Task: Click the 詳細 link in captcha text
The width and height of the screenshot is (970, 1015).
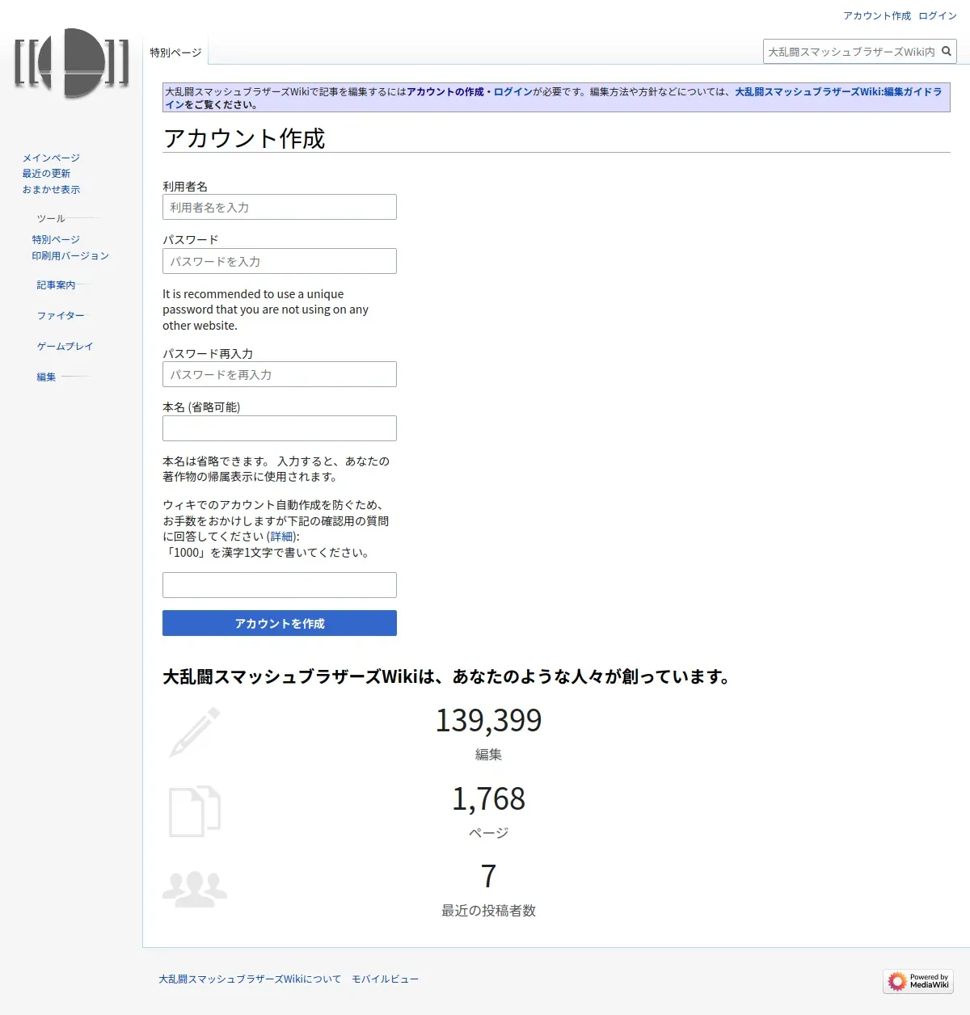Action: 281,537
